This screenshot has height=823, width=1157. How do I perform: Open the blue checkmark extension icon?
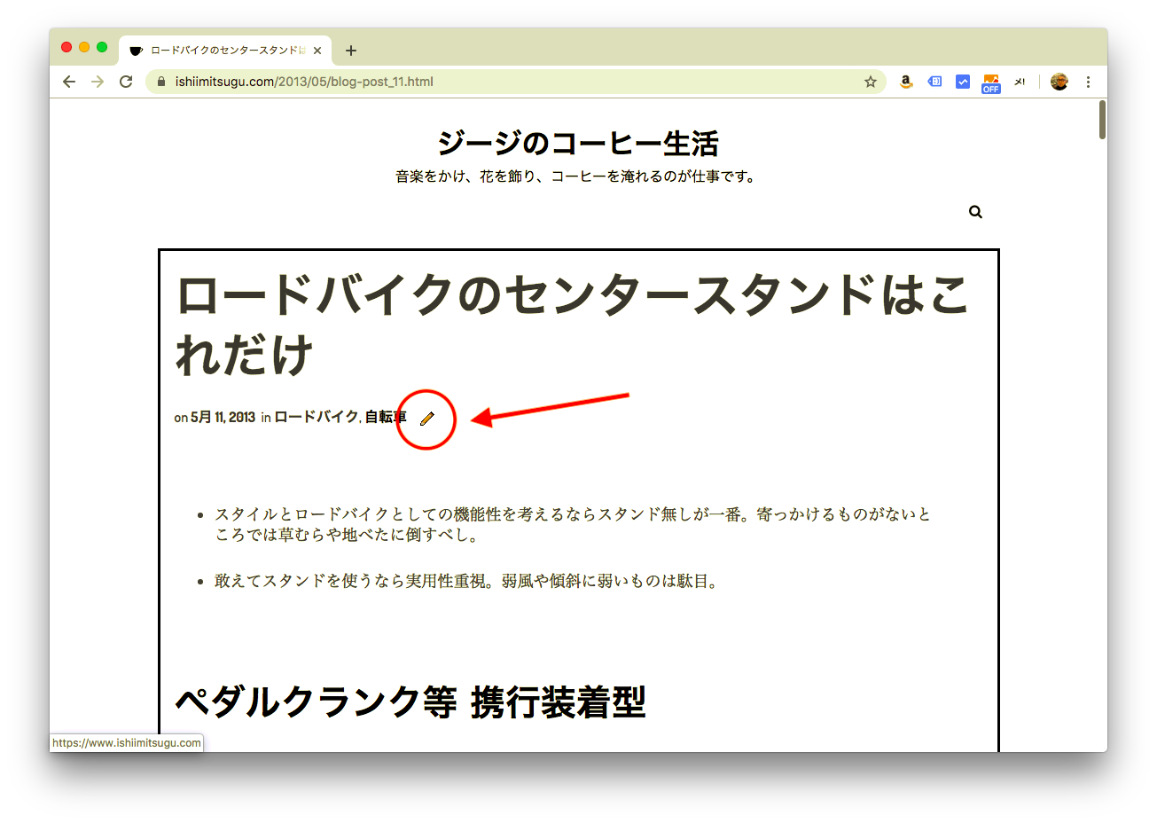click(x=962, y=81)
